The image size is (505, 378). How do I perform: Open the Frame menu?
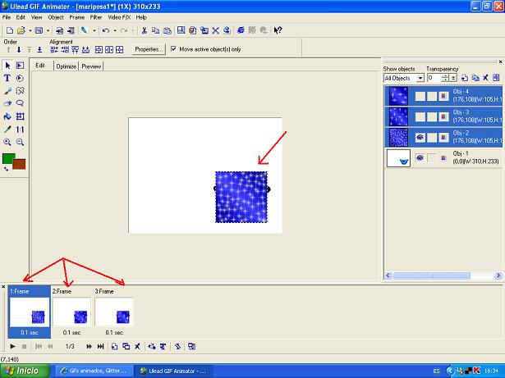(x=77, y=17)
